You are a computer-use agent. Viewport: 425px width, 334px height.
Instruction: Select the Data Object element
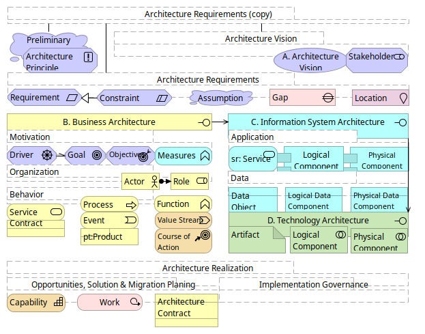[253, 199]
